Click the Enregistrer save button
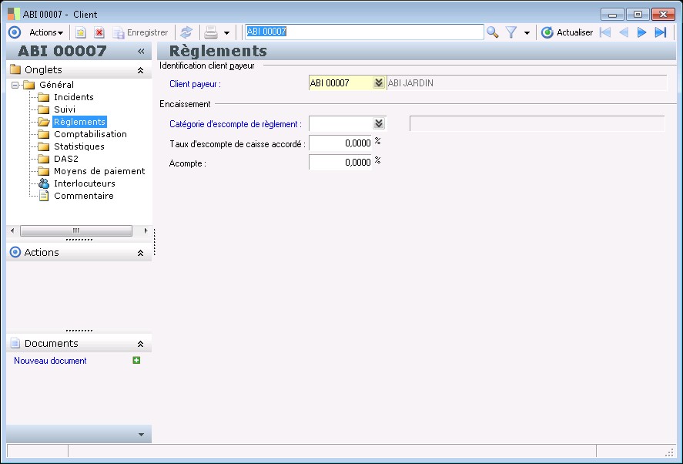The height and width of the screenshot is (464, 683). [x=140, y=32]
